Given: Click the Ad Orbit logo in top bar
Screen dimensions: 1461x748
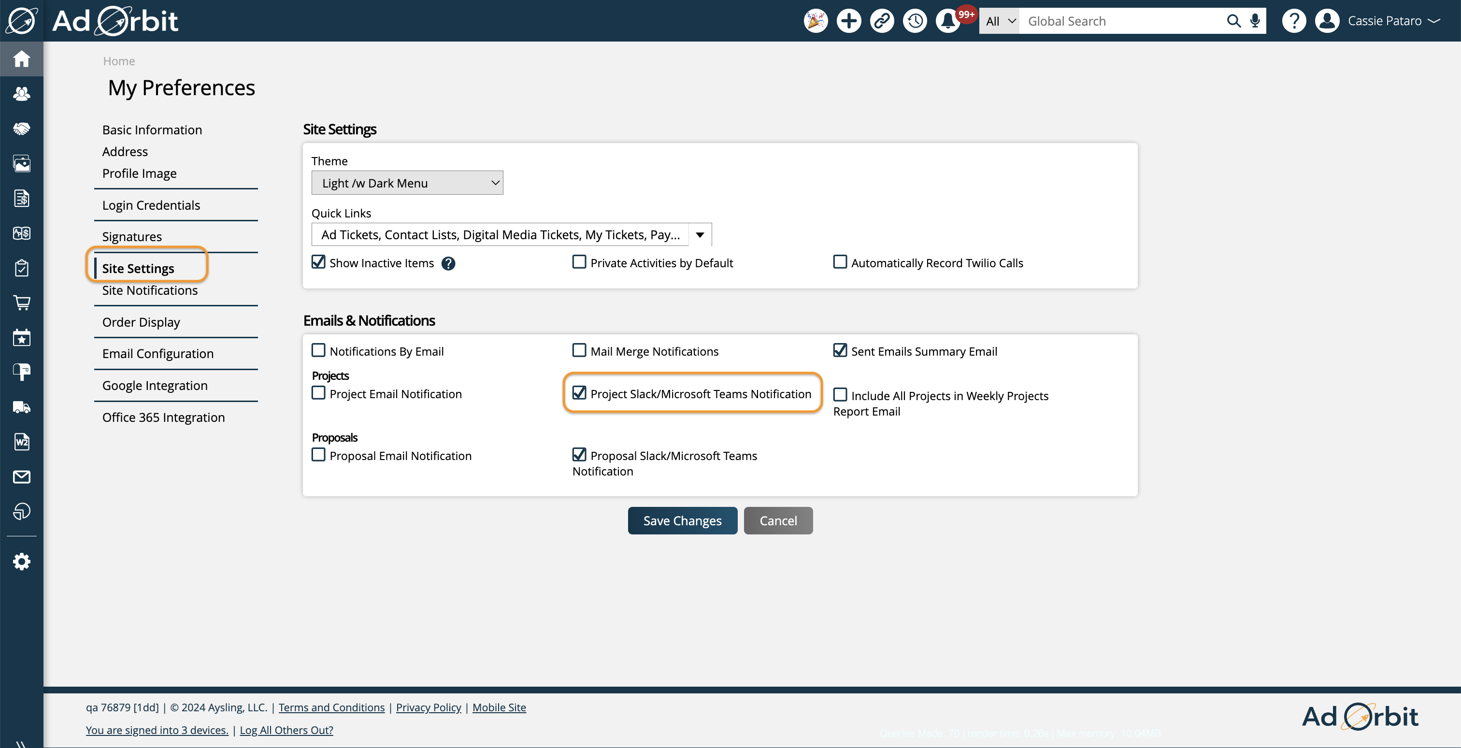Looking at the screenshot, I should pos(115,21).
